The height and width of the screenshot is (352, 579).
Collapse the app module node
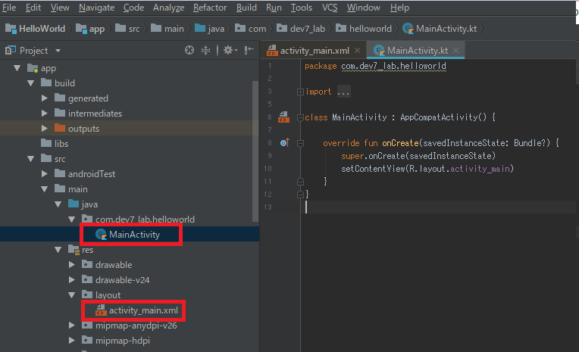pyautogui.click(x=17, y=68)
